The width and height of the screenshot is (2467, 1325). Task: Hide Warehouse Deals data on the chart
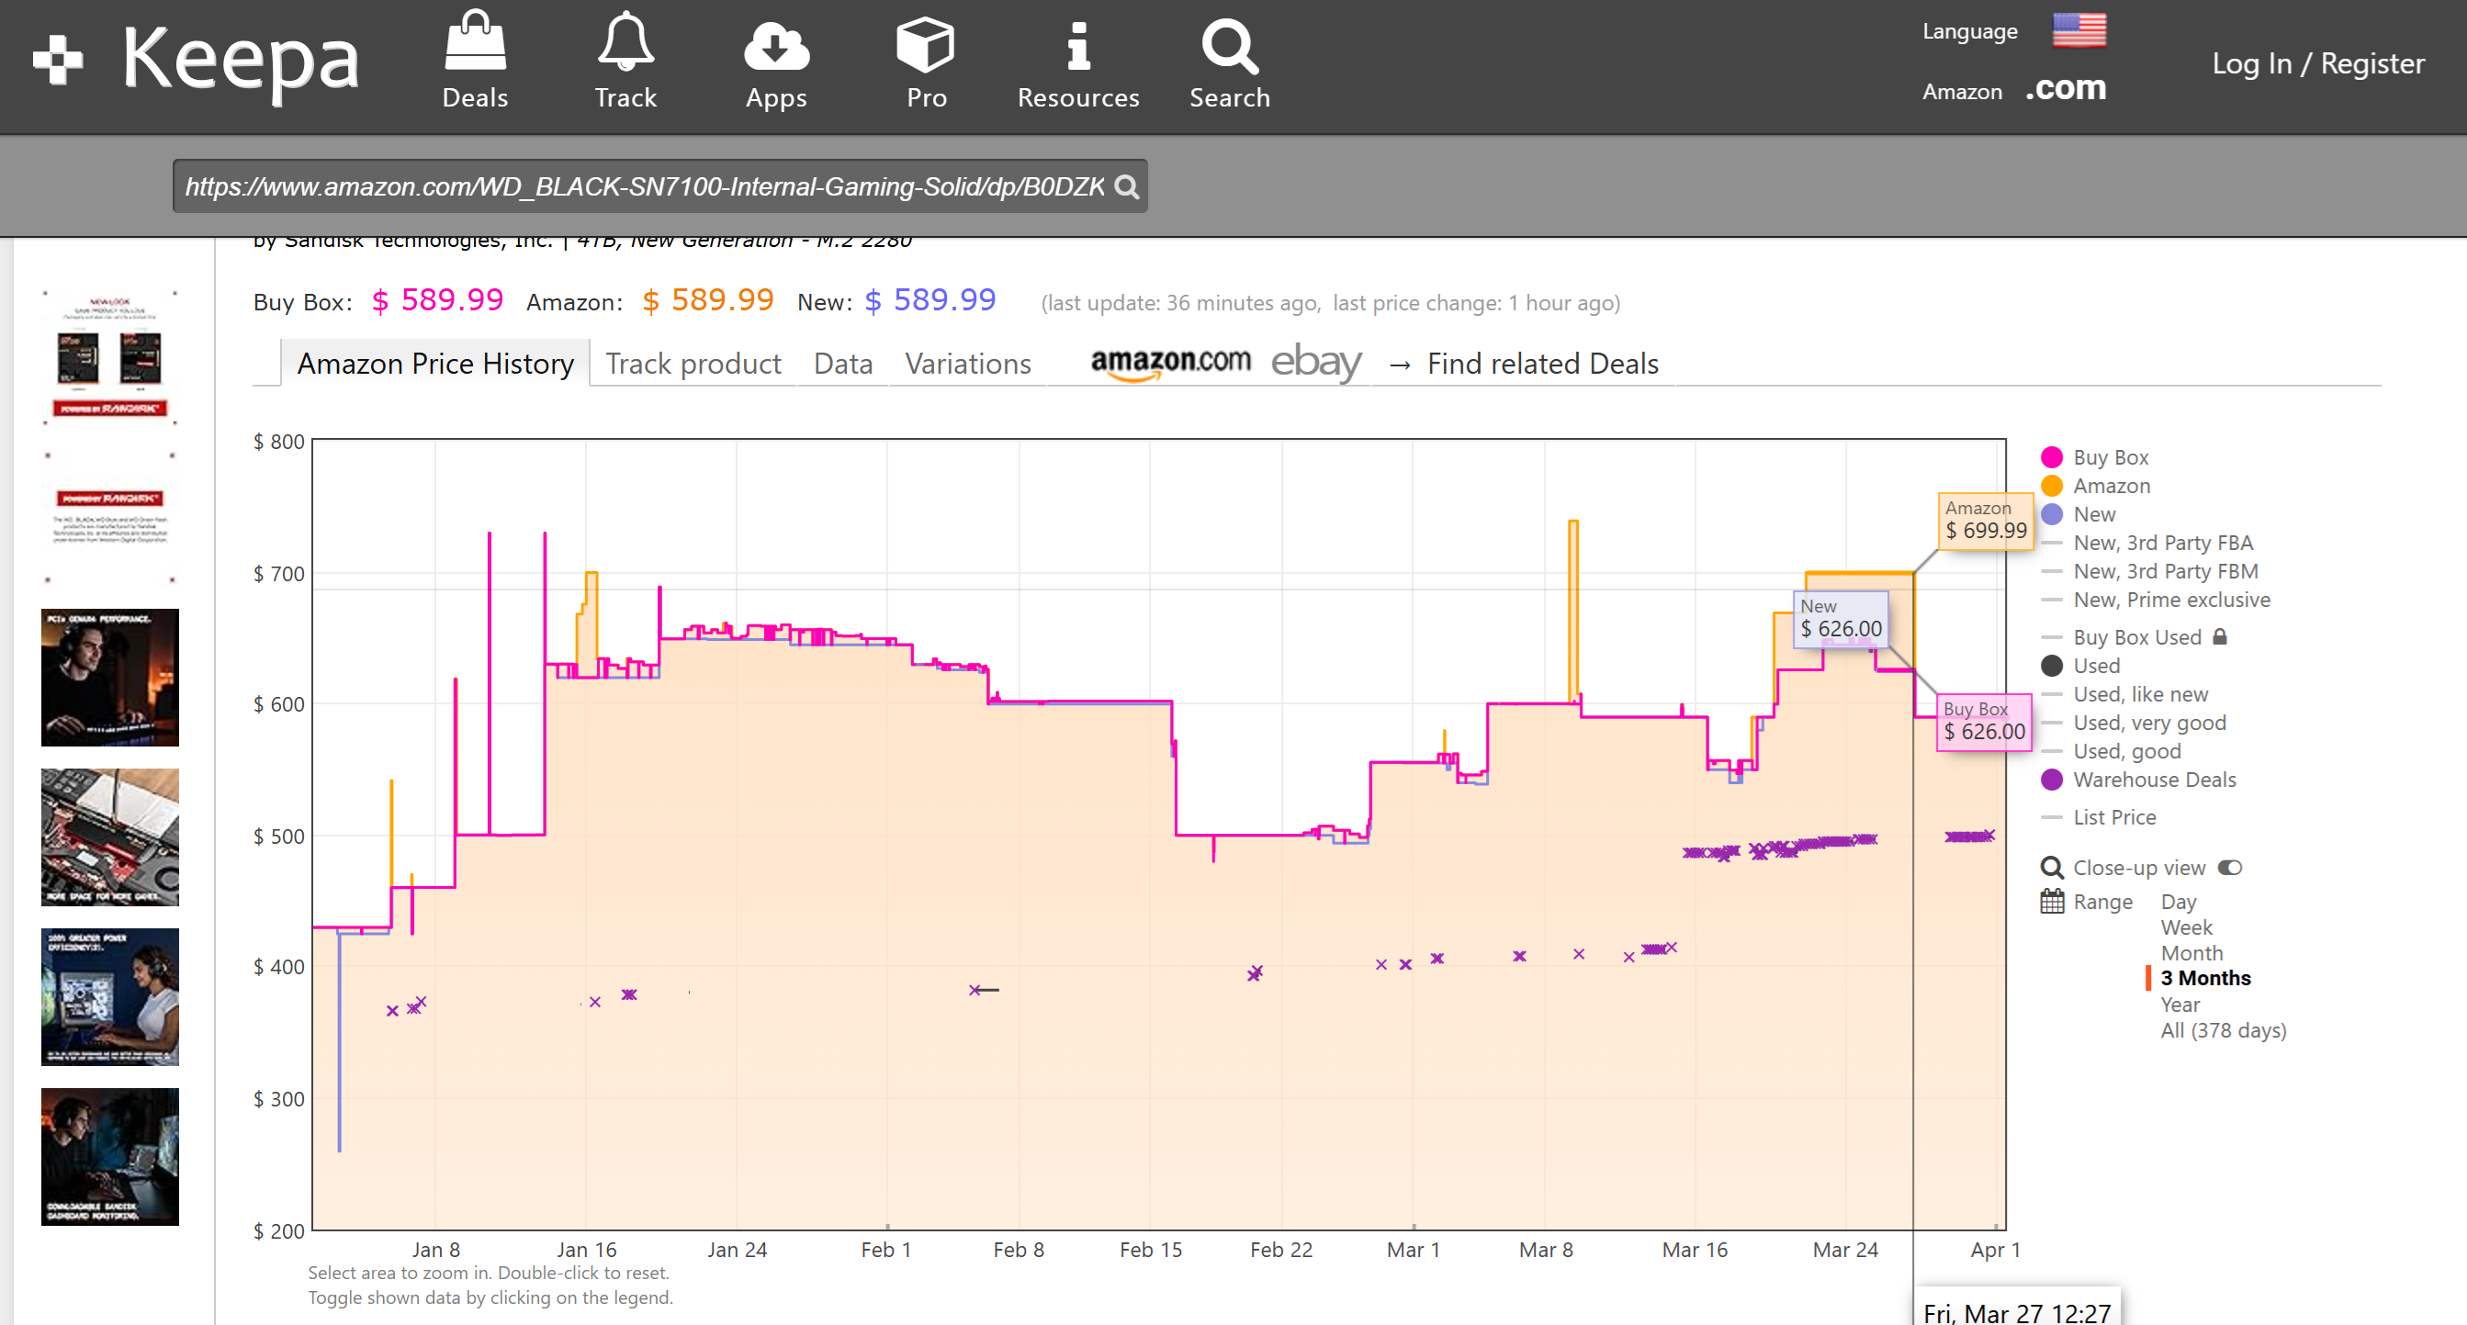pyautogui.click(x=2153, y=780)
